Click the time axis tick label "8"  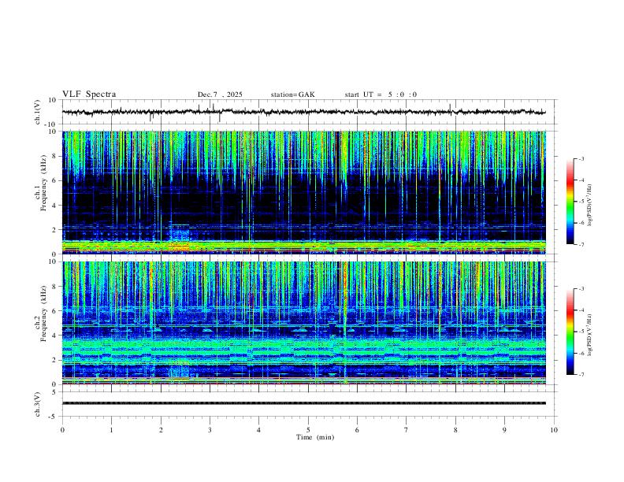455,430
